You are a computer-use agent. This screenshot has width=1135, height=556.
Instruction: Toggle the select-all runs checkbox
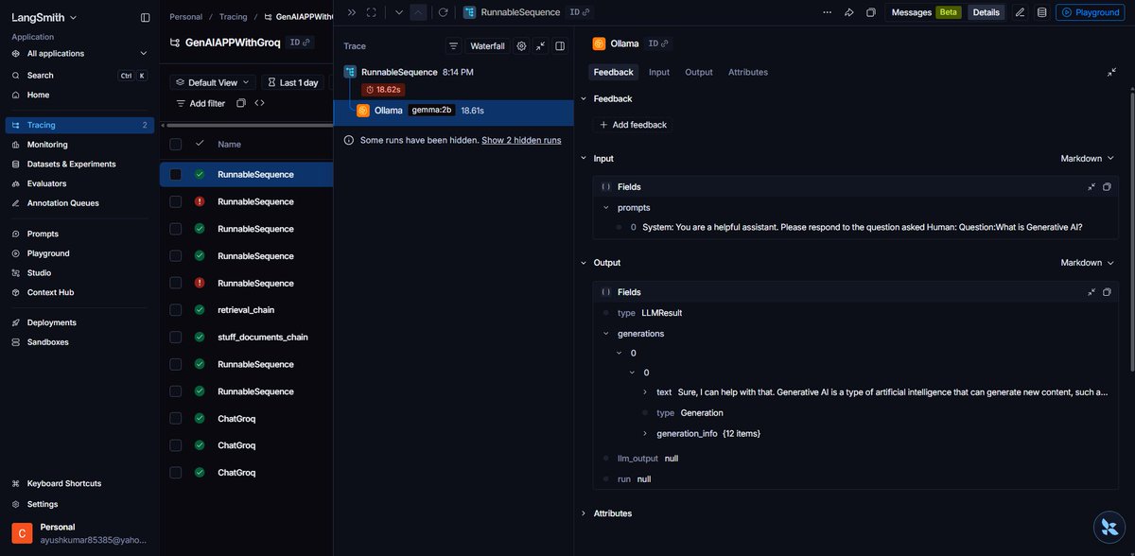(x=175, y=144)
